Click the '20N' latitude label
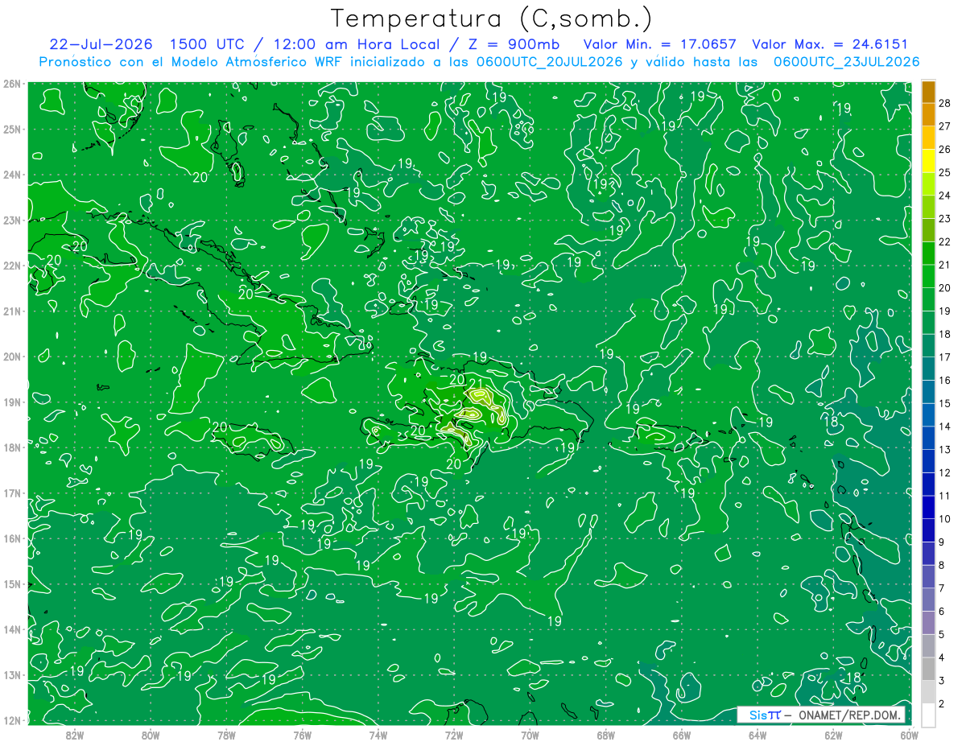 [x=11, y=357]
